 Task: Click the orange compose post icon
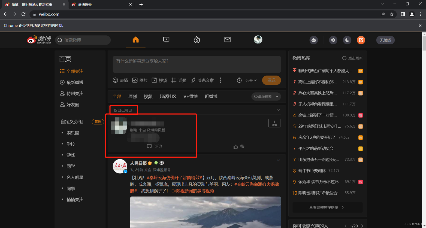tap(361, 40)
